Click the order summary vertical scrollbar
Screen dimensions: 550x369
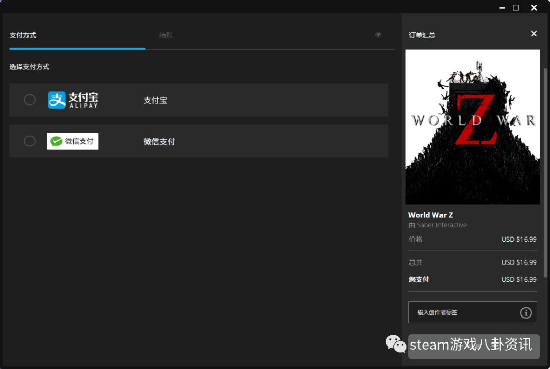pos(545,172)
